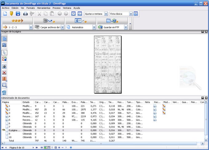The height and width of the screenshot is (150, 209).
Task: Collapse the OmniPage toolbox with the up arrow
Action: point(130,24)
